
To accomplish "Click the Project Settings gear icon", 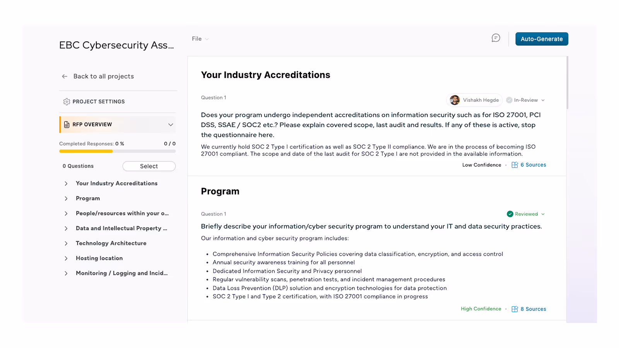I will pyautogui.click(x=66, y=101).
